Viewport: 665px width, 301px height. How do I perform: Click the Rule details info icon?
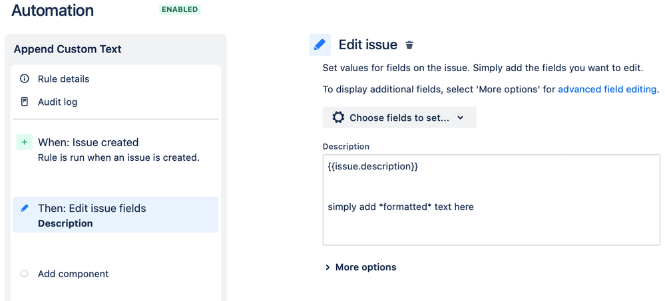(x=25, y=78)
